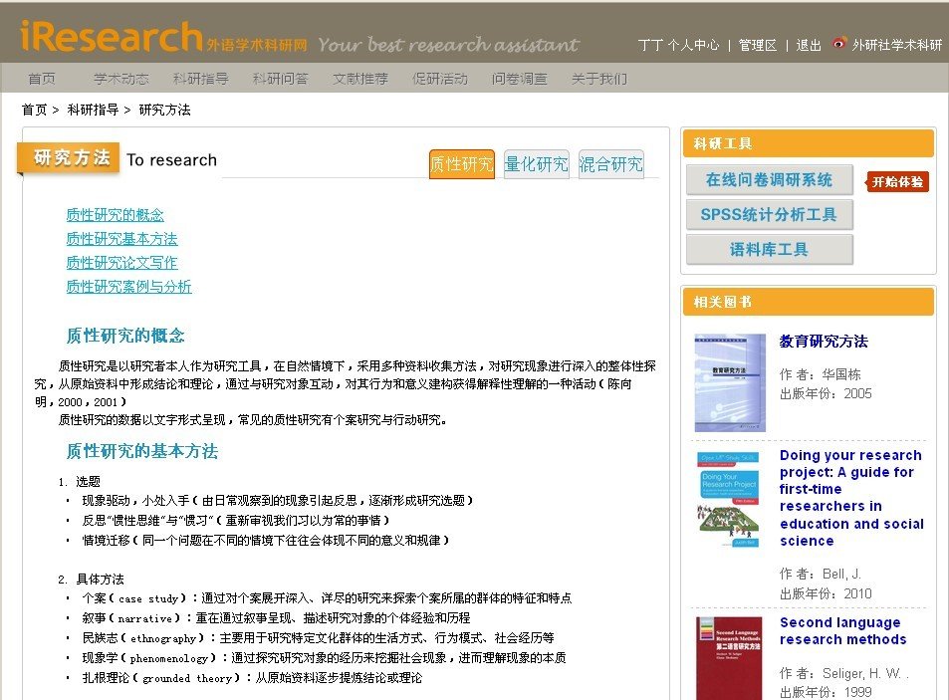Switch to the 量化研究 tab
Image resolution: width=949 pixels, height=700 pixels.
pos(536,164)
